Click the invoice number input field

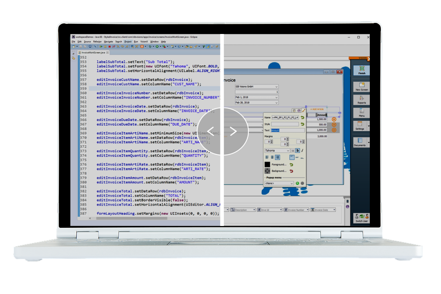point(256,92)
